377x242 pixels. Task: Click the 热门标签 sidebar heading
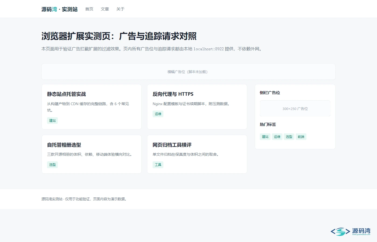pos(268,124)
